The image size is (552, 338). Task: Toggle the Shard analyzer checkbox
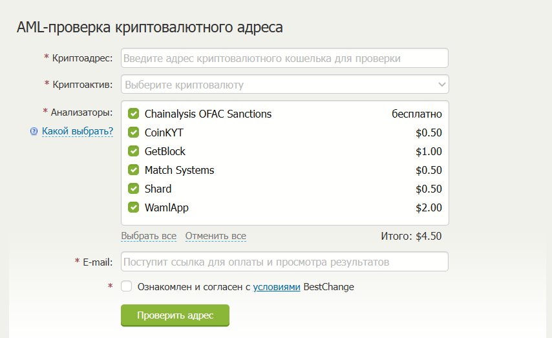pyautogui.click(x=134, y=189)
